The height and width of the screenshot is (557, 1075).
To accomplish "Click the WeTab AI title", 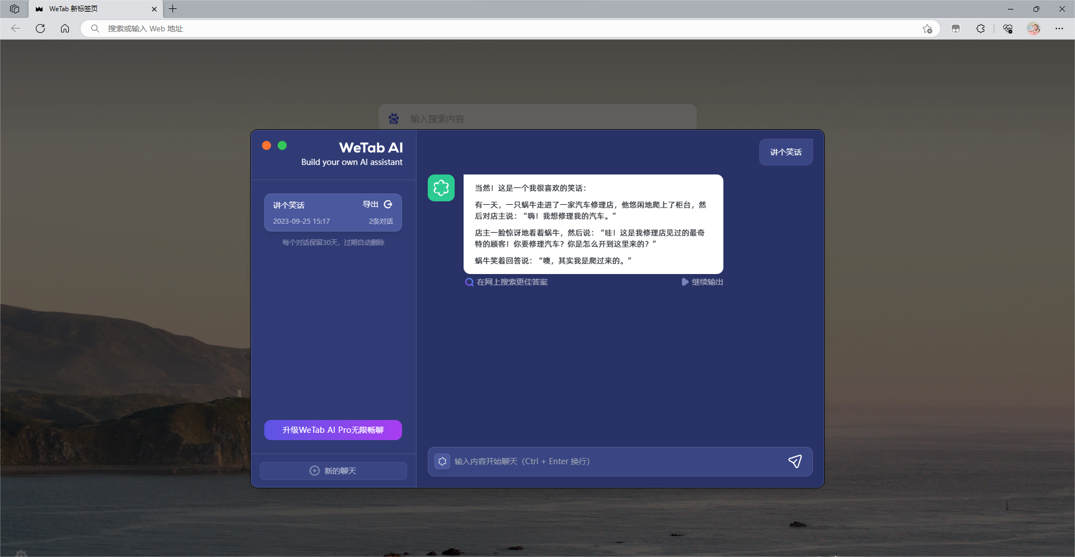I will click(371, 148).
